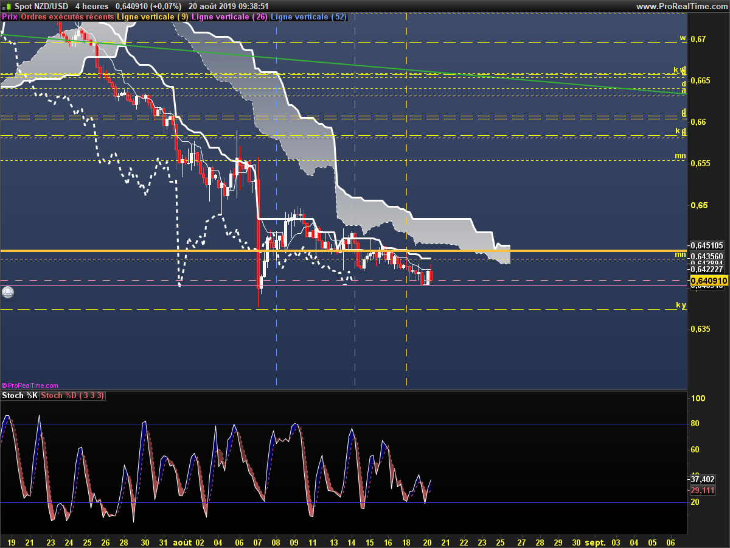Viewport: 730px width, 548px height.
Task: Click the Spot NZD/USD instrument name
Action: coord(41,6)
